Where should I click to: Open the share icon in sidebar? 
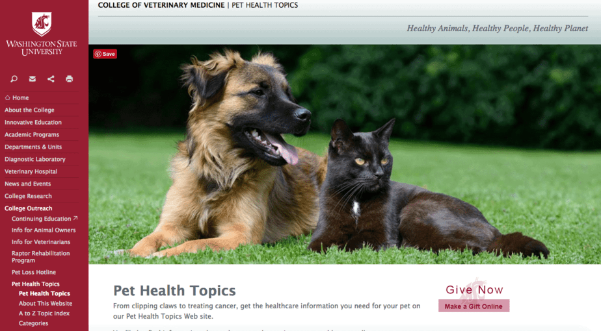click(x=51, y=79)
